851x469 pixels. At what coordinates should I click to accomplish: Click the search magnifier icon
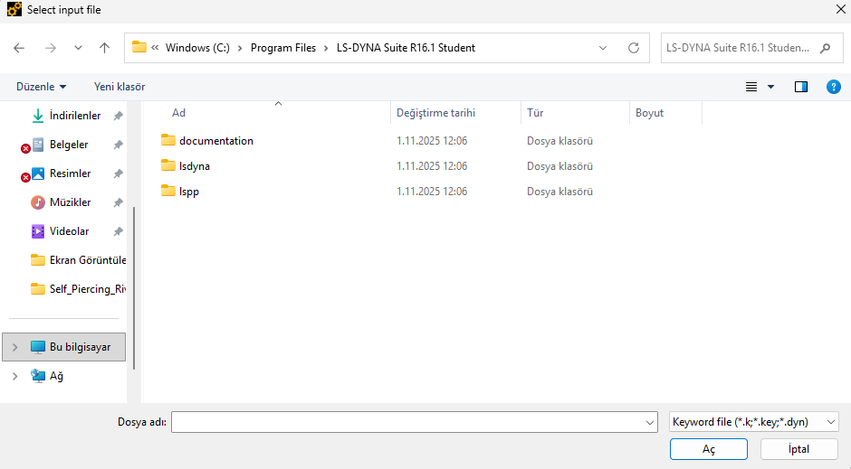point(826,48)
